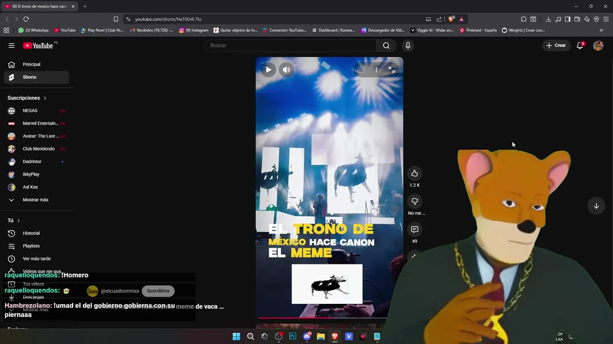Dislike the Short (No me gusta)
This screenshot has width=613, height=344.
pos(415,201)
